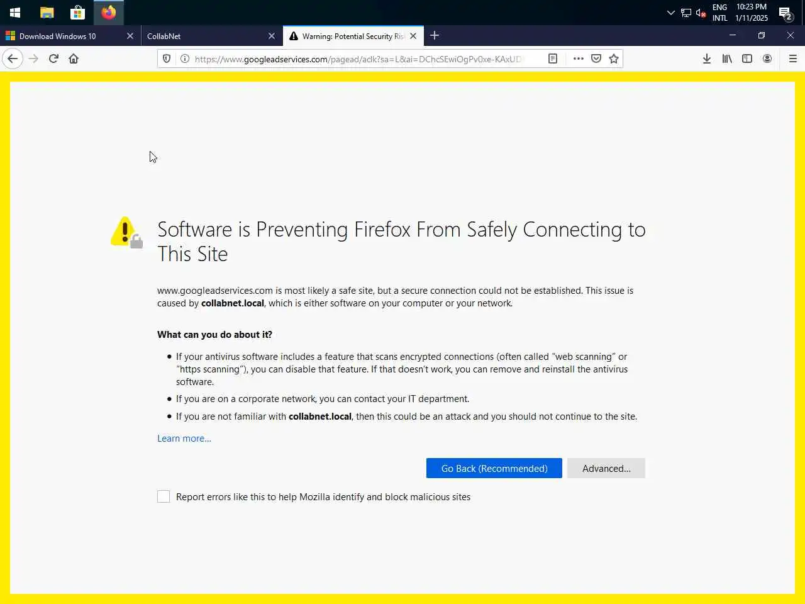Screen dimensions: 805x604
Task: Reload the current page
Action: tap(53, 59)
